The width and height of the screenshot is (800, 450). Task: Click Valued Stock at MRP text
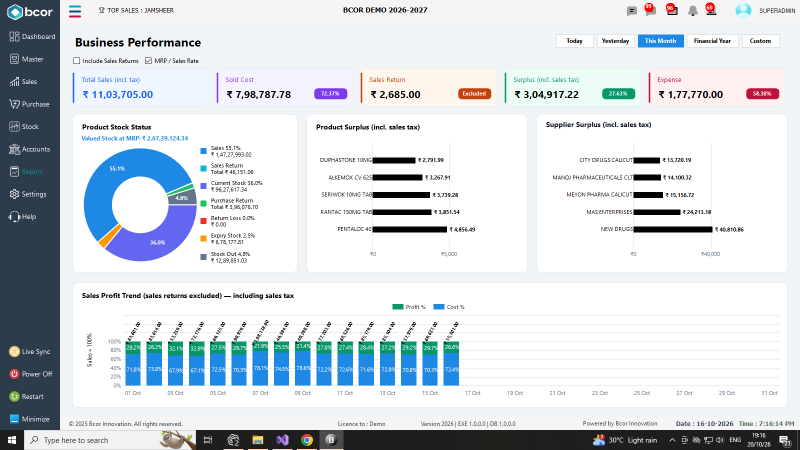(135, 138)
